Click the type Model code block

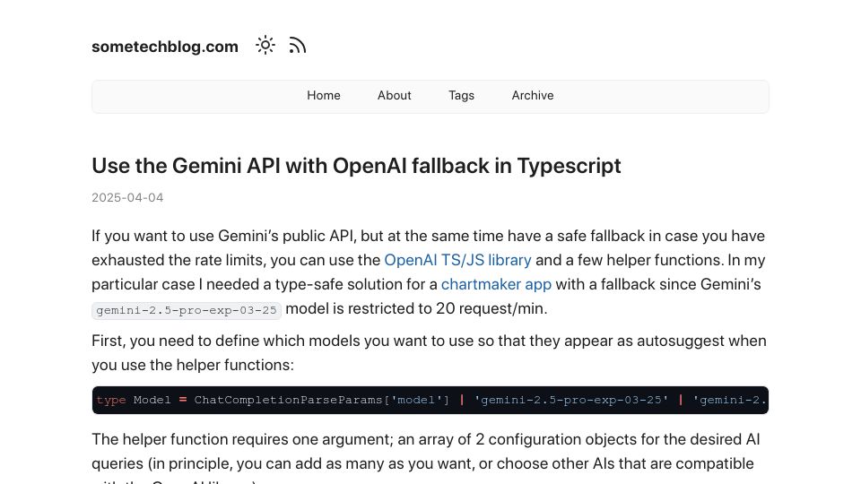[430, 400]
